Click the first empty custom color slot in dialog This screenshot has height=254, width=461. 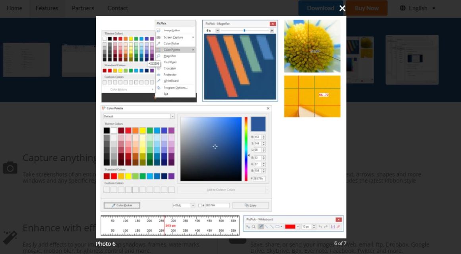tap(107, 190)
